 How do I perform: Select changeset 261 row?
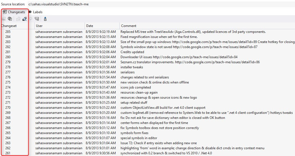point(147,153)
